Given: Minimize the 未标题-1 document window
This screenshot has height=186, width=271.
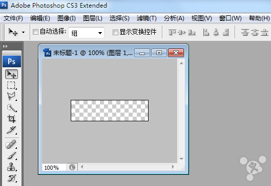Looking at the screenshot, I should click(142, 53).
